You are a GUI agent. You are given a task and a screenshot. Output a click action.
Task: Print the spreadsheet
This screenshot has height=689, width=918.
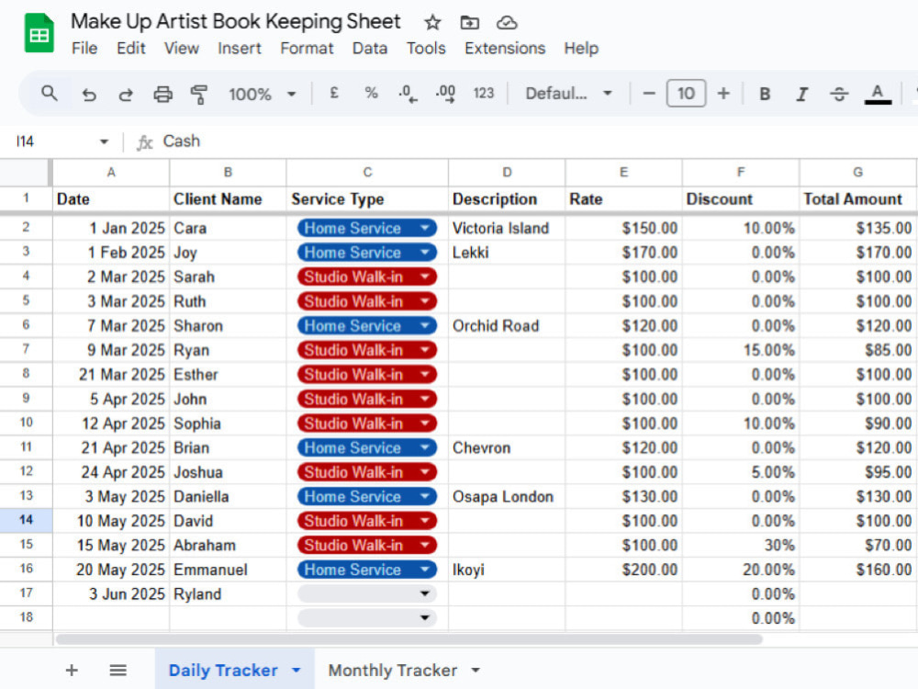point(162,94)
